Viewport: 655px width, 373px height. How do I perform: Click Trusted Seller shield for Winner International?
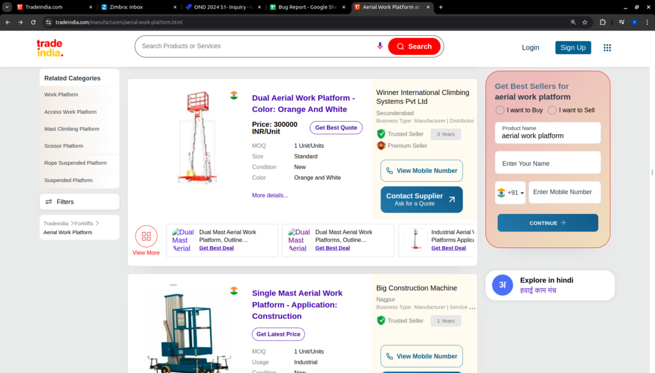point(381,134)
